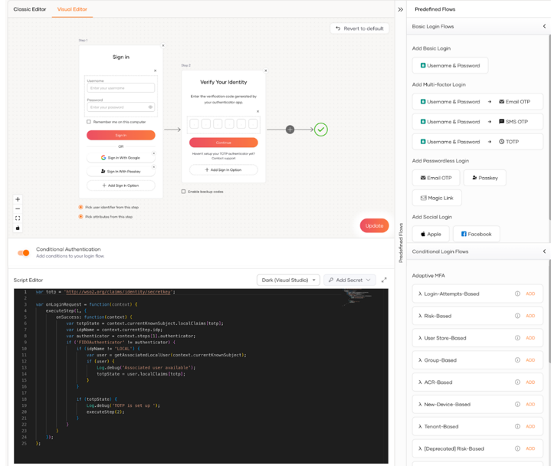Open the Add Secret dropdown
This screenshot has height=466, width=551.
(x=349, y=280)
